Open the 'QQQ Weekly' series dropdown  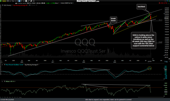pyautogui.click(x=12, y=5)
